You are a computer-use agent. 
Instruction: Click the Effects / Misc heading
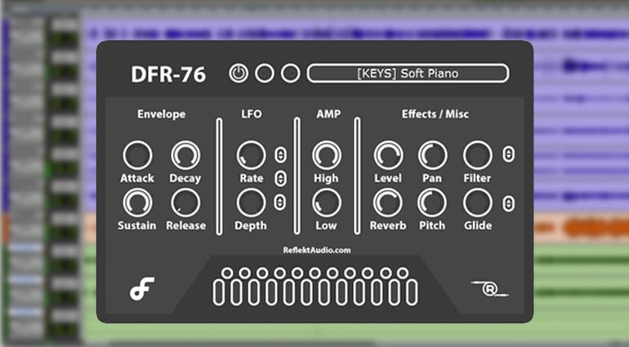coord(435,114)
